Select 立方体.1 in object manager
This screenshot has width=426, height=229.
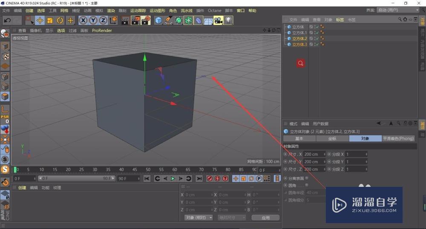coord(299,32)
